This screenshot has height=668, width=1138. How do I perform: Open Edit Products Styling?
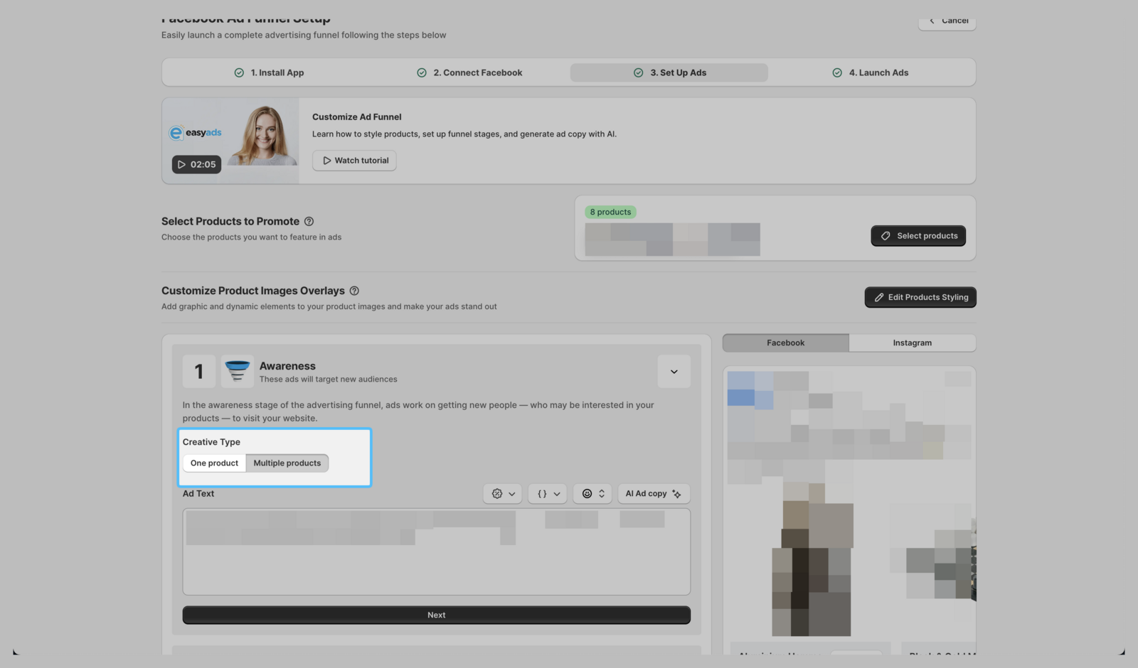(920, 297)
